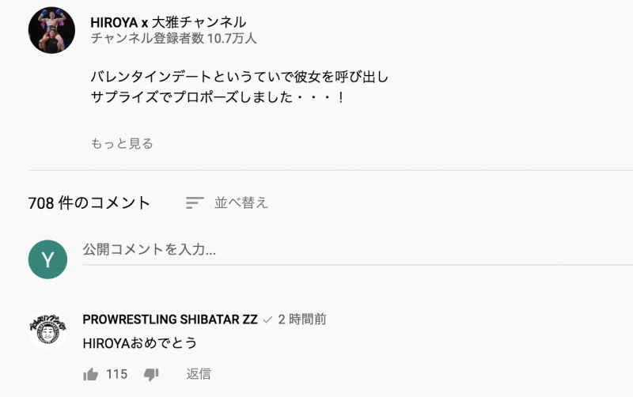Click the 返信 reply button
This screenshot has width=633, height=397.
pyautogui.click(x=199, y=374)
